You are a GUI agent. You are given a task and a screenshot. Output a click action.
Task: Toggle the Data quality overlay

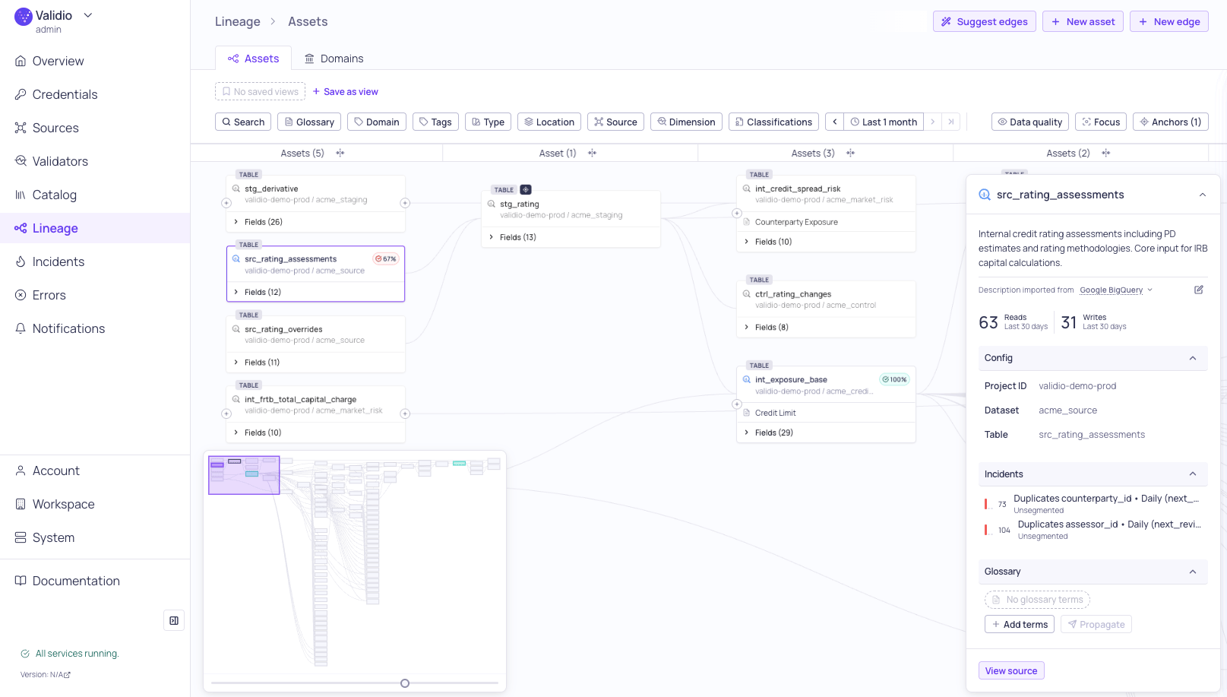point(1030,122)
